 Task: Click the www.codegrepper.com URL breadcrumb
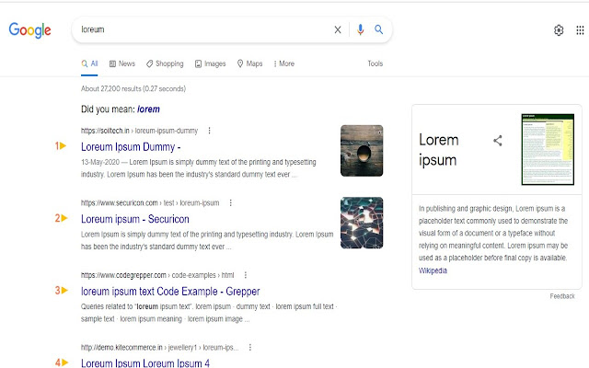coord(157,275)
